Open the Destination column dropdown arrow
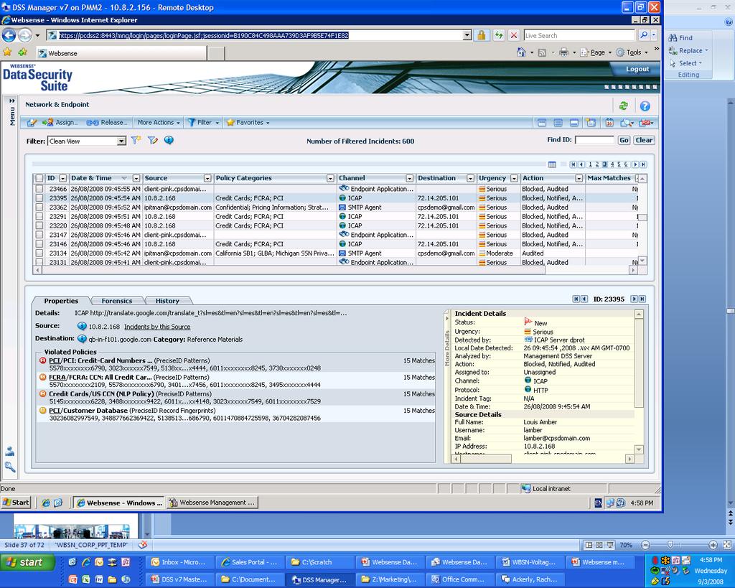Viewport: 735px width, 588px height. [x=470, y=179]
